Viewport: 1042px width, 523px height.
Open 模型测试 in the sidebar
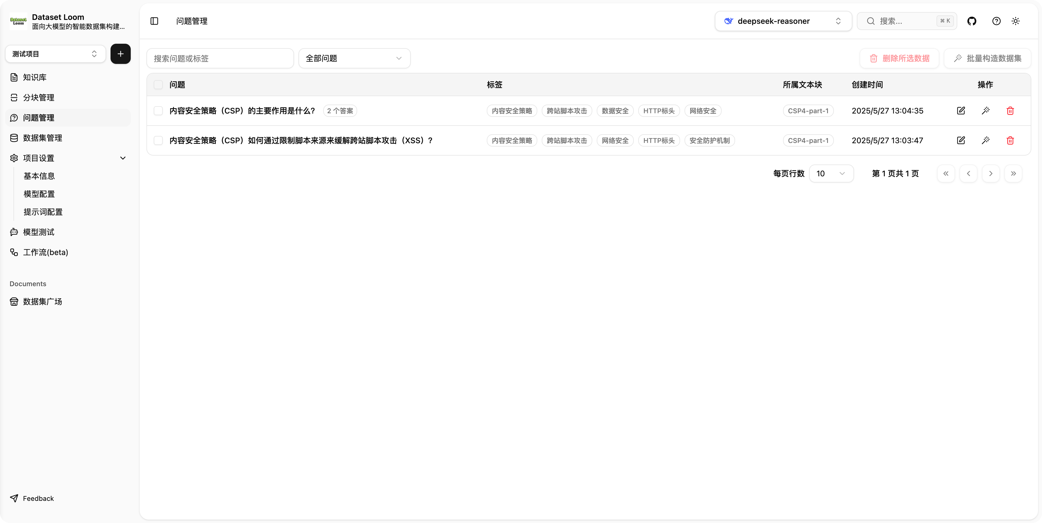(x=68, y=232)
